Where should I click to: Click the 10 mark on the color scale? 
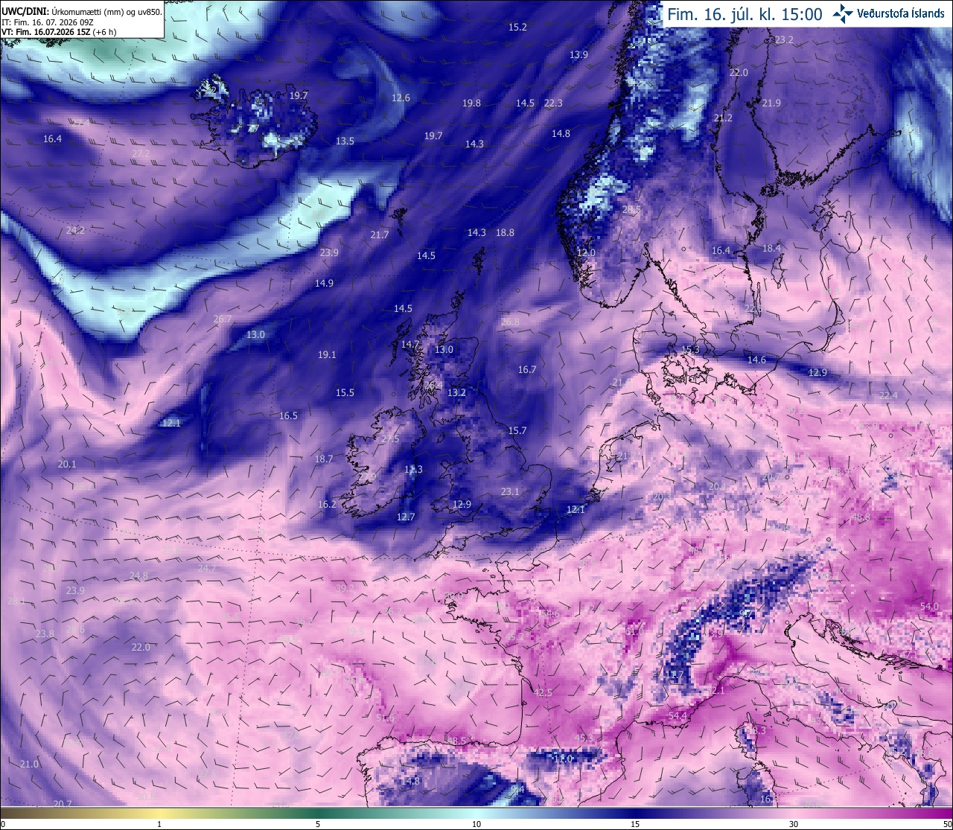tap(476, 824)
